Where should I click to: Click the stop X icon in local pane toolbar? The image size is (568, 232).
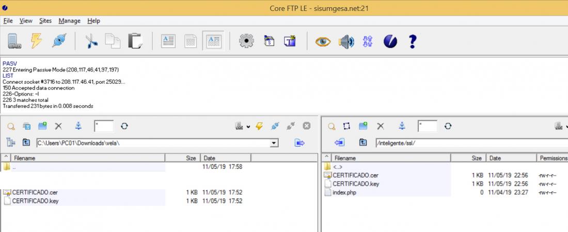coord(306,126)
